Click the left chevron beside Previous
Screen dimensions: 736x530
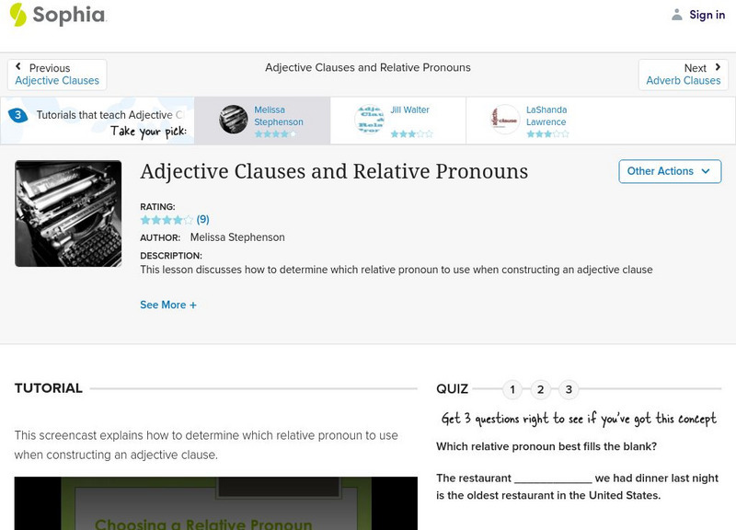20,67
